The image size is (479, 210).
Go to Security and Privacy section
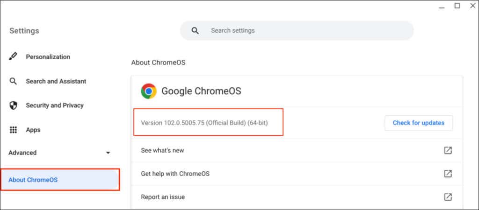coord(54,105)
